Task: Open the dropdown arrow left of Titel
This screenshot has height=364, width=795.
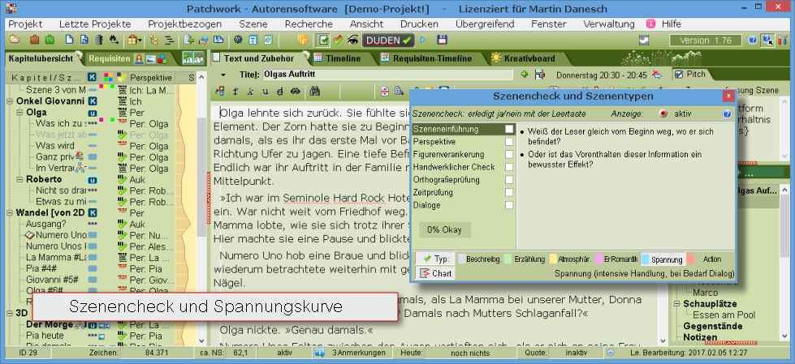Action: [223, 75]
